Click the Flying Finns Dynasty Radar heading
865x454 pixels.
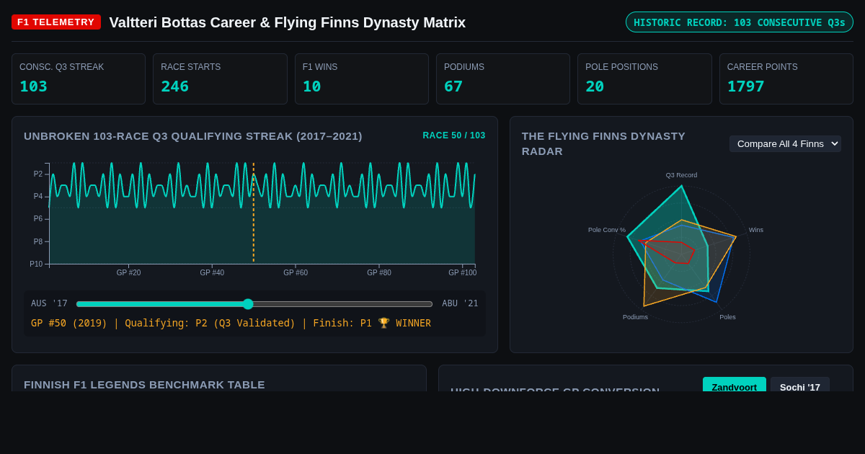pyautogui.click(x=603, y=143)
